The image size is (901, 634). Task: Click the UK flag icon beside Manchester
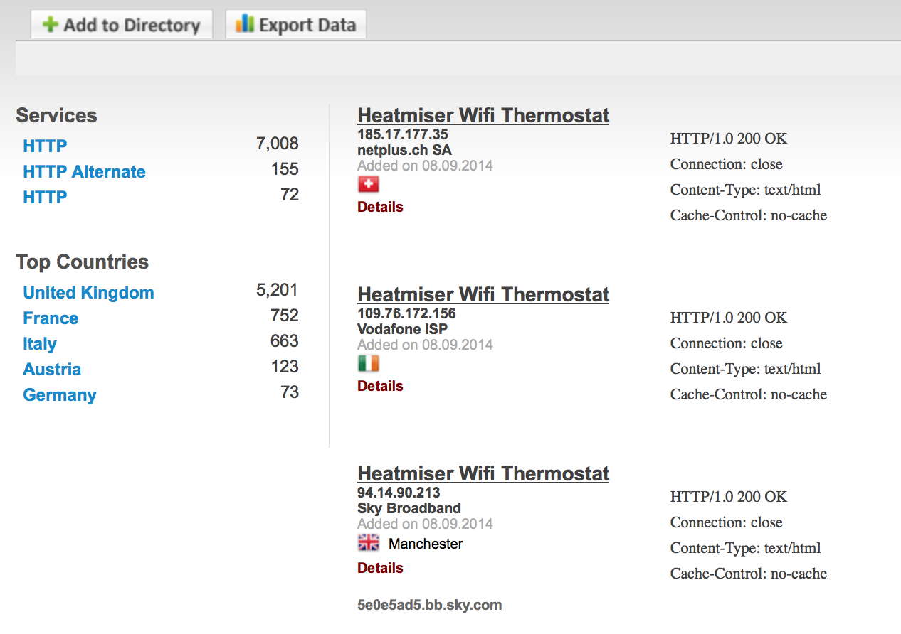coord(368,543)
